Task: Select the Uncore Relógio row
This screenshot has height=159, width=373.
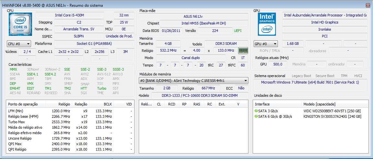Action: point(70,138)
